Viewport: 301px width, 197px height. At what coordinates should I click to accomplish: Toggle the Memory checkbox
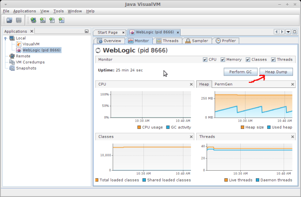[224, 60]
